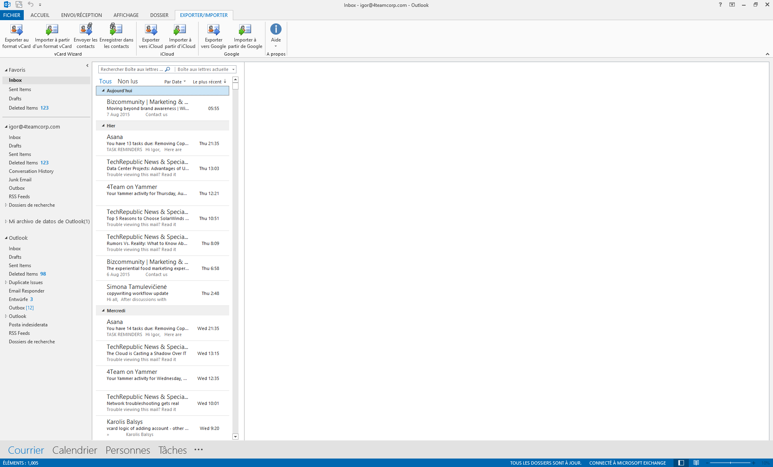Open Simona Tamulevičienė copywriting email
This screenshot has height=467, width=773.
(163, 293)
